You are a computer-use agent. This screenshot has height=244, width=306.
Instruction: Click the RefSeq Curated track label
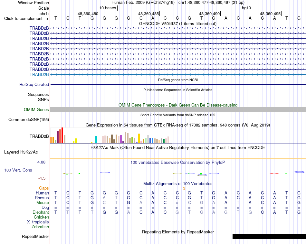[34, 84]
